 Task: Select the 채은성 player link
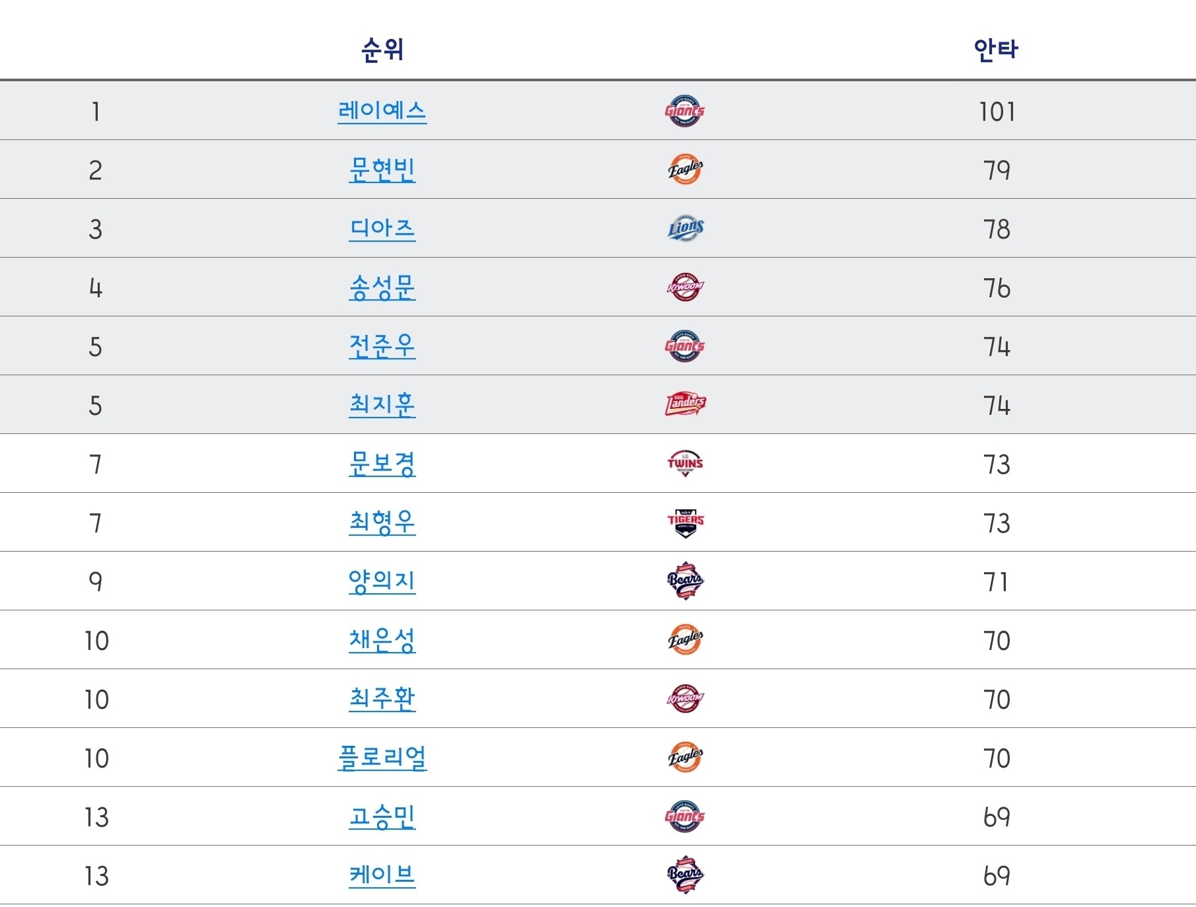point(382,640)
